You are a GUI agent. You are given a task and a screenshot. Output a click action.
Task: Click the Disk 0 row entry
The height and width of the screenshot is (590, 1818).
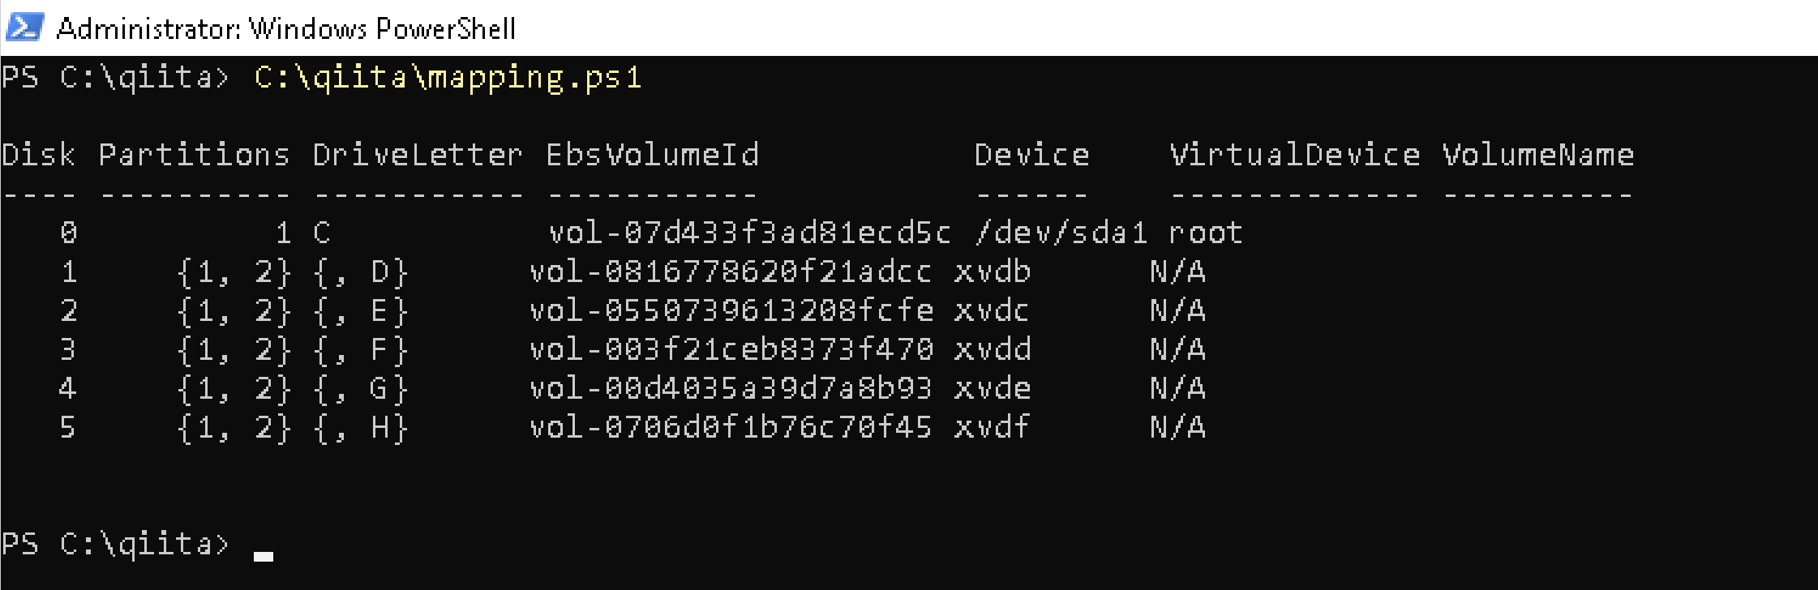click(x=69, y=232)
